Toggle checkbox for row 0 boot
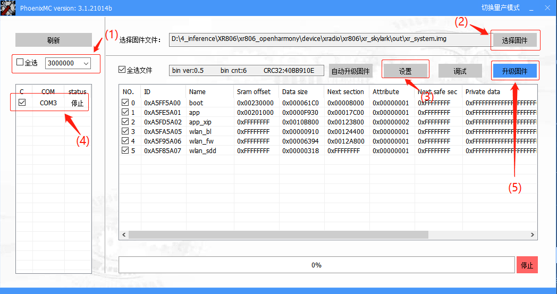 point(125,103)
